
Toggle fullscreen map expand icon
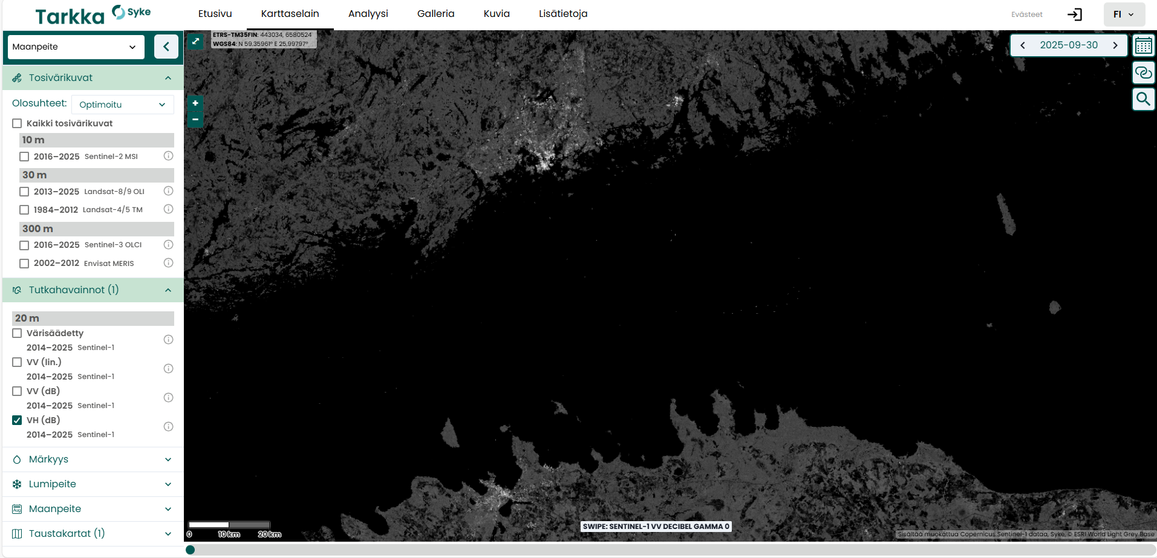[x=195, y=41]
